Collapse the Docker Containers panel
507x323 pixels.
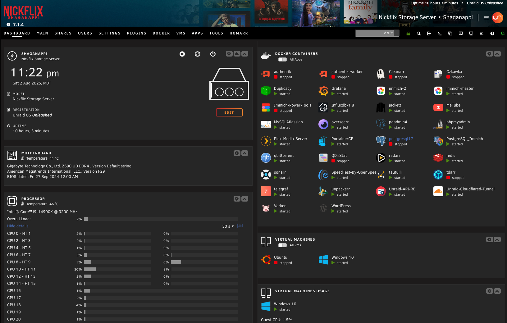497,54
